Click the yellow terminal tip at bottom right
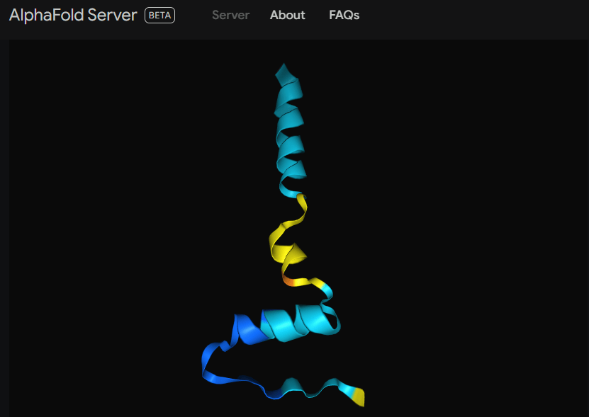This screenshot has height=417, width=589. (359, 396)
